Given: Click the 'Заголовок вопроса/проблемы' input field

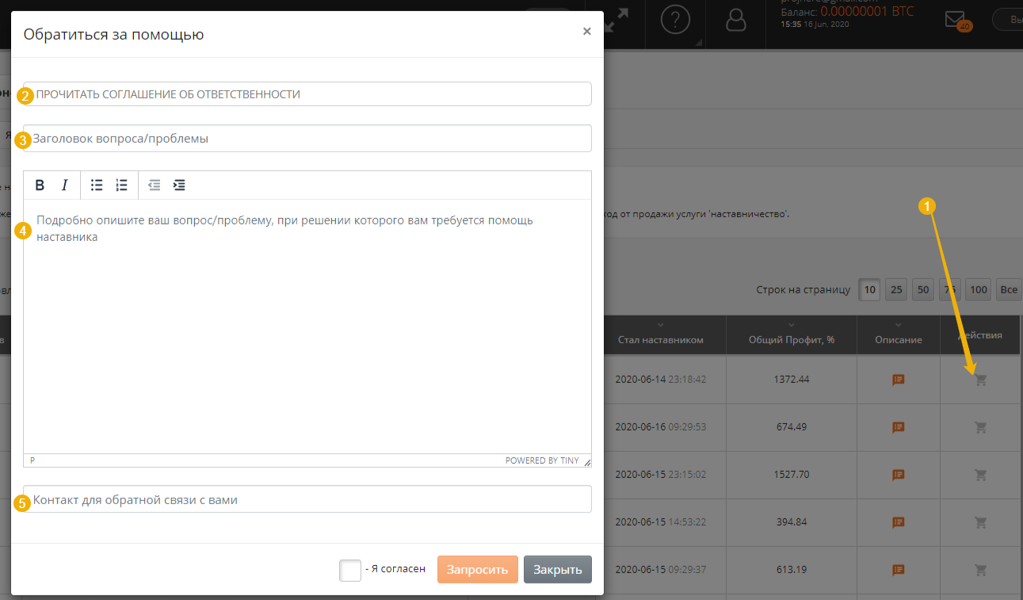Looking at the screenshot, I should click(x=307, y=139).
